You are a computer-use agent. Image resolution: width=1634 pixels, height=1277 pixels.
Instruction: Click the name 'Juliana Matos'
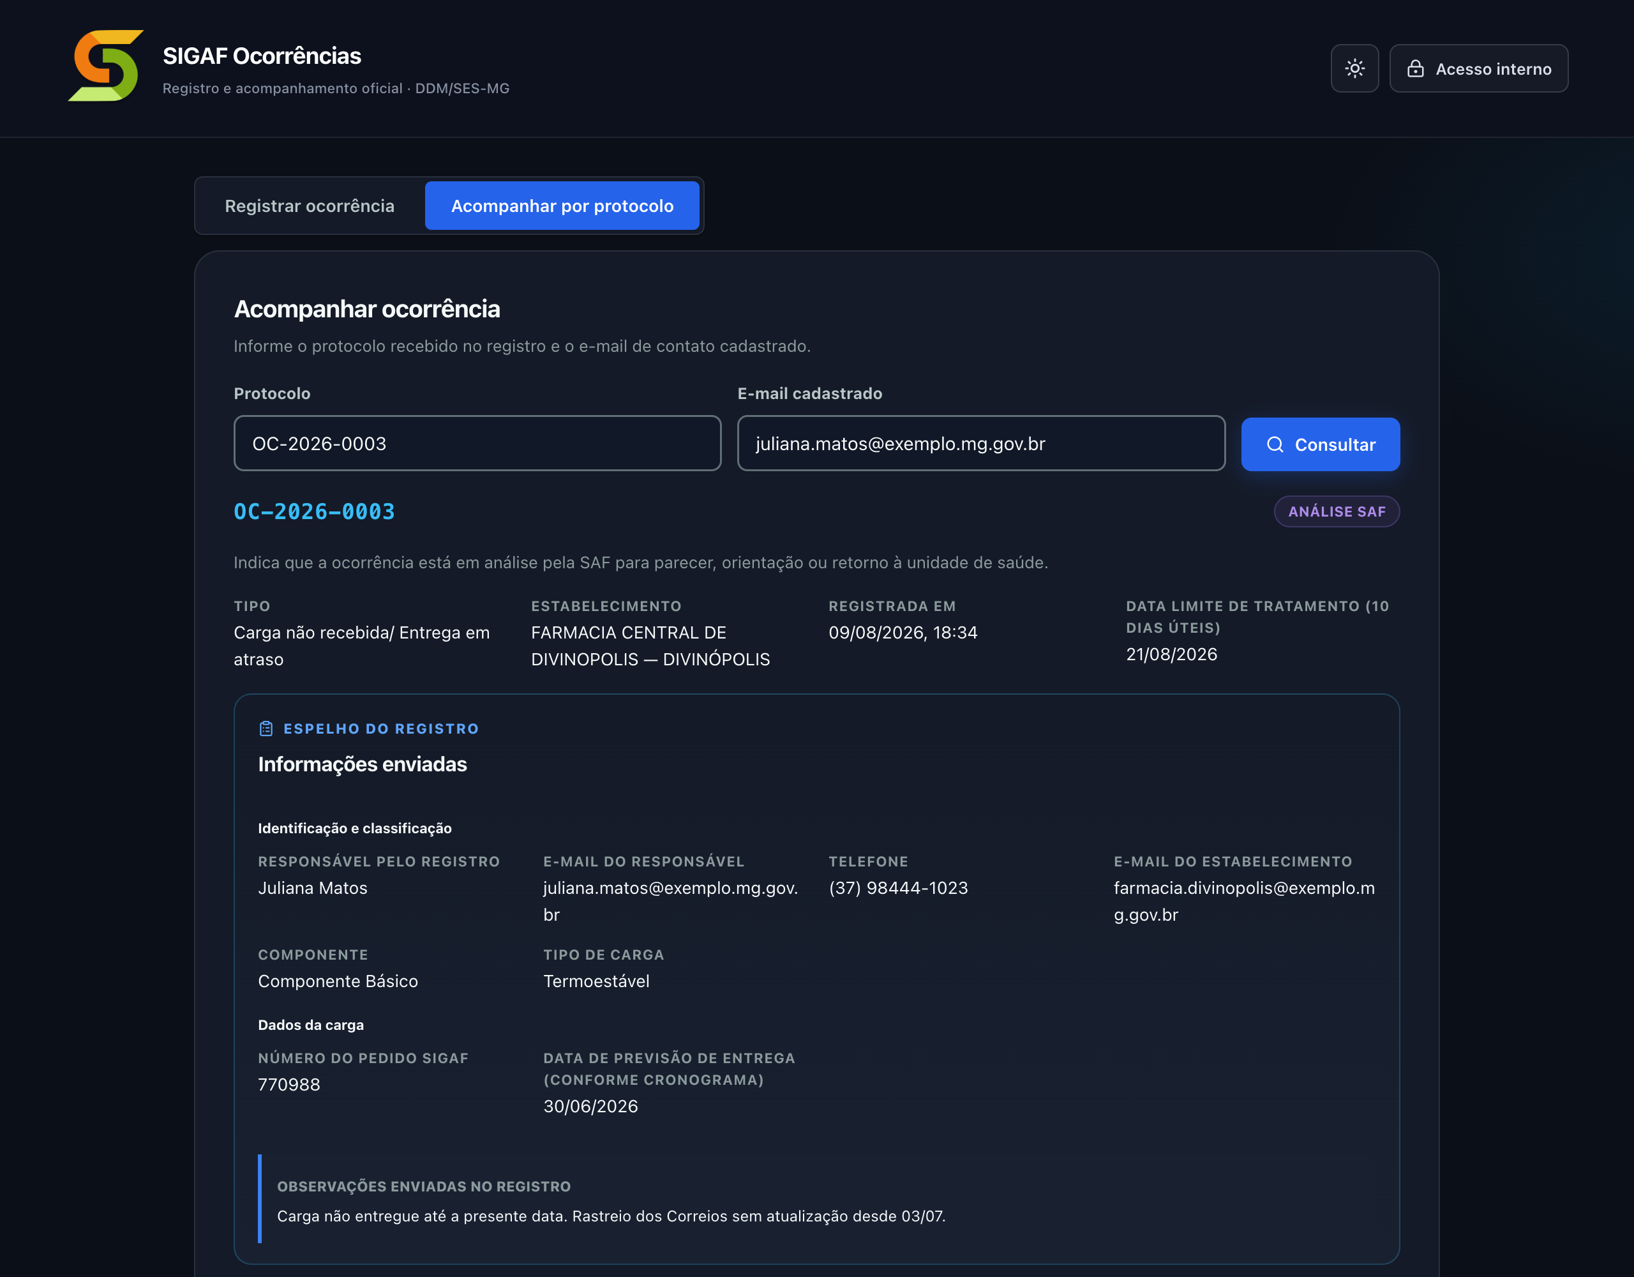[313, 888]
